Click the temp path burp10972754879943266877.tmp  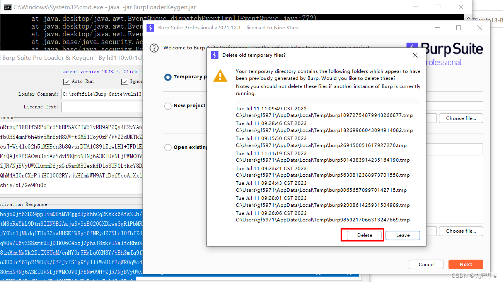coord(324,115)
